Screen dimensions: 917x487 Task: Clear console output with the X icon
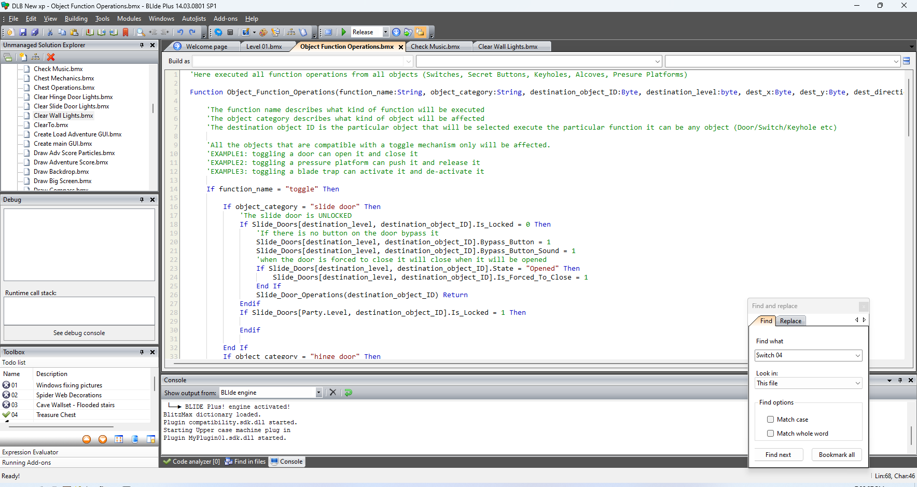[333, 393]
